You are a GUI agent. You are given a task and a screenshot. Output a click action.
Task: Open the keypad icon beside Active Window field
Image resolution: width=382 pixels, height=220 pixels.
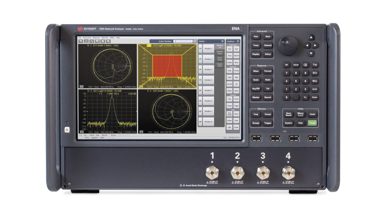[195, 41]
